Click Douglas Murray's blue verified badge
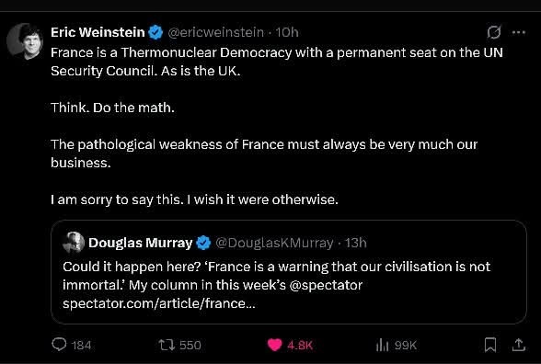Image resolution: width=541 pixels, height=364 pixels. (x=203, y=243)
